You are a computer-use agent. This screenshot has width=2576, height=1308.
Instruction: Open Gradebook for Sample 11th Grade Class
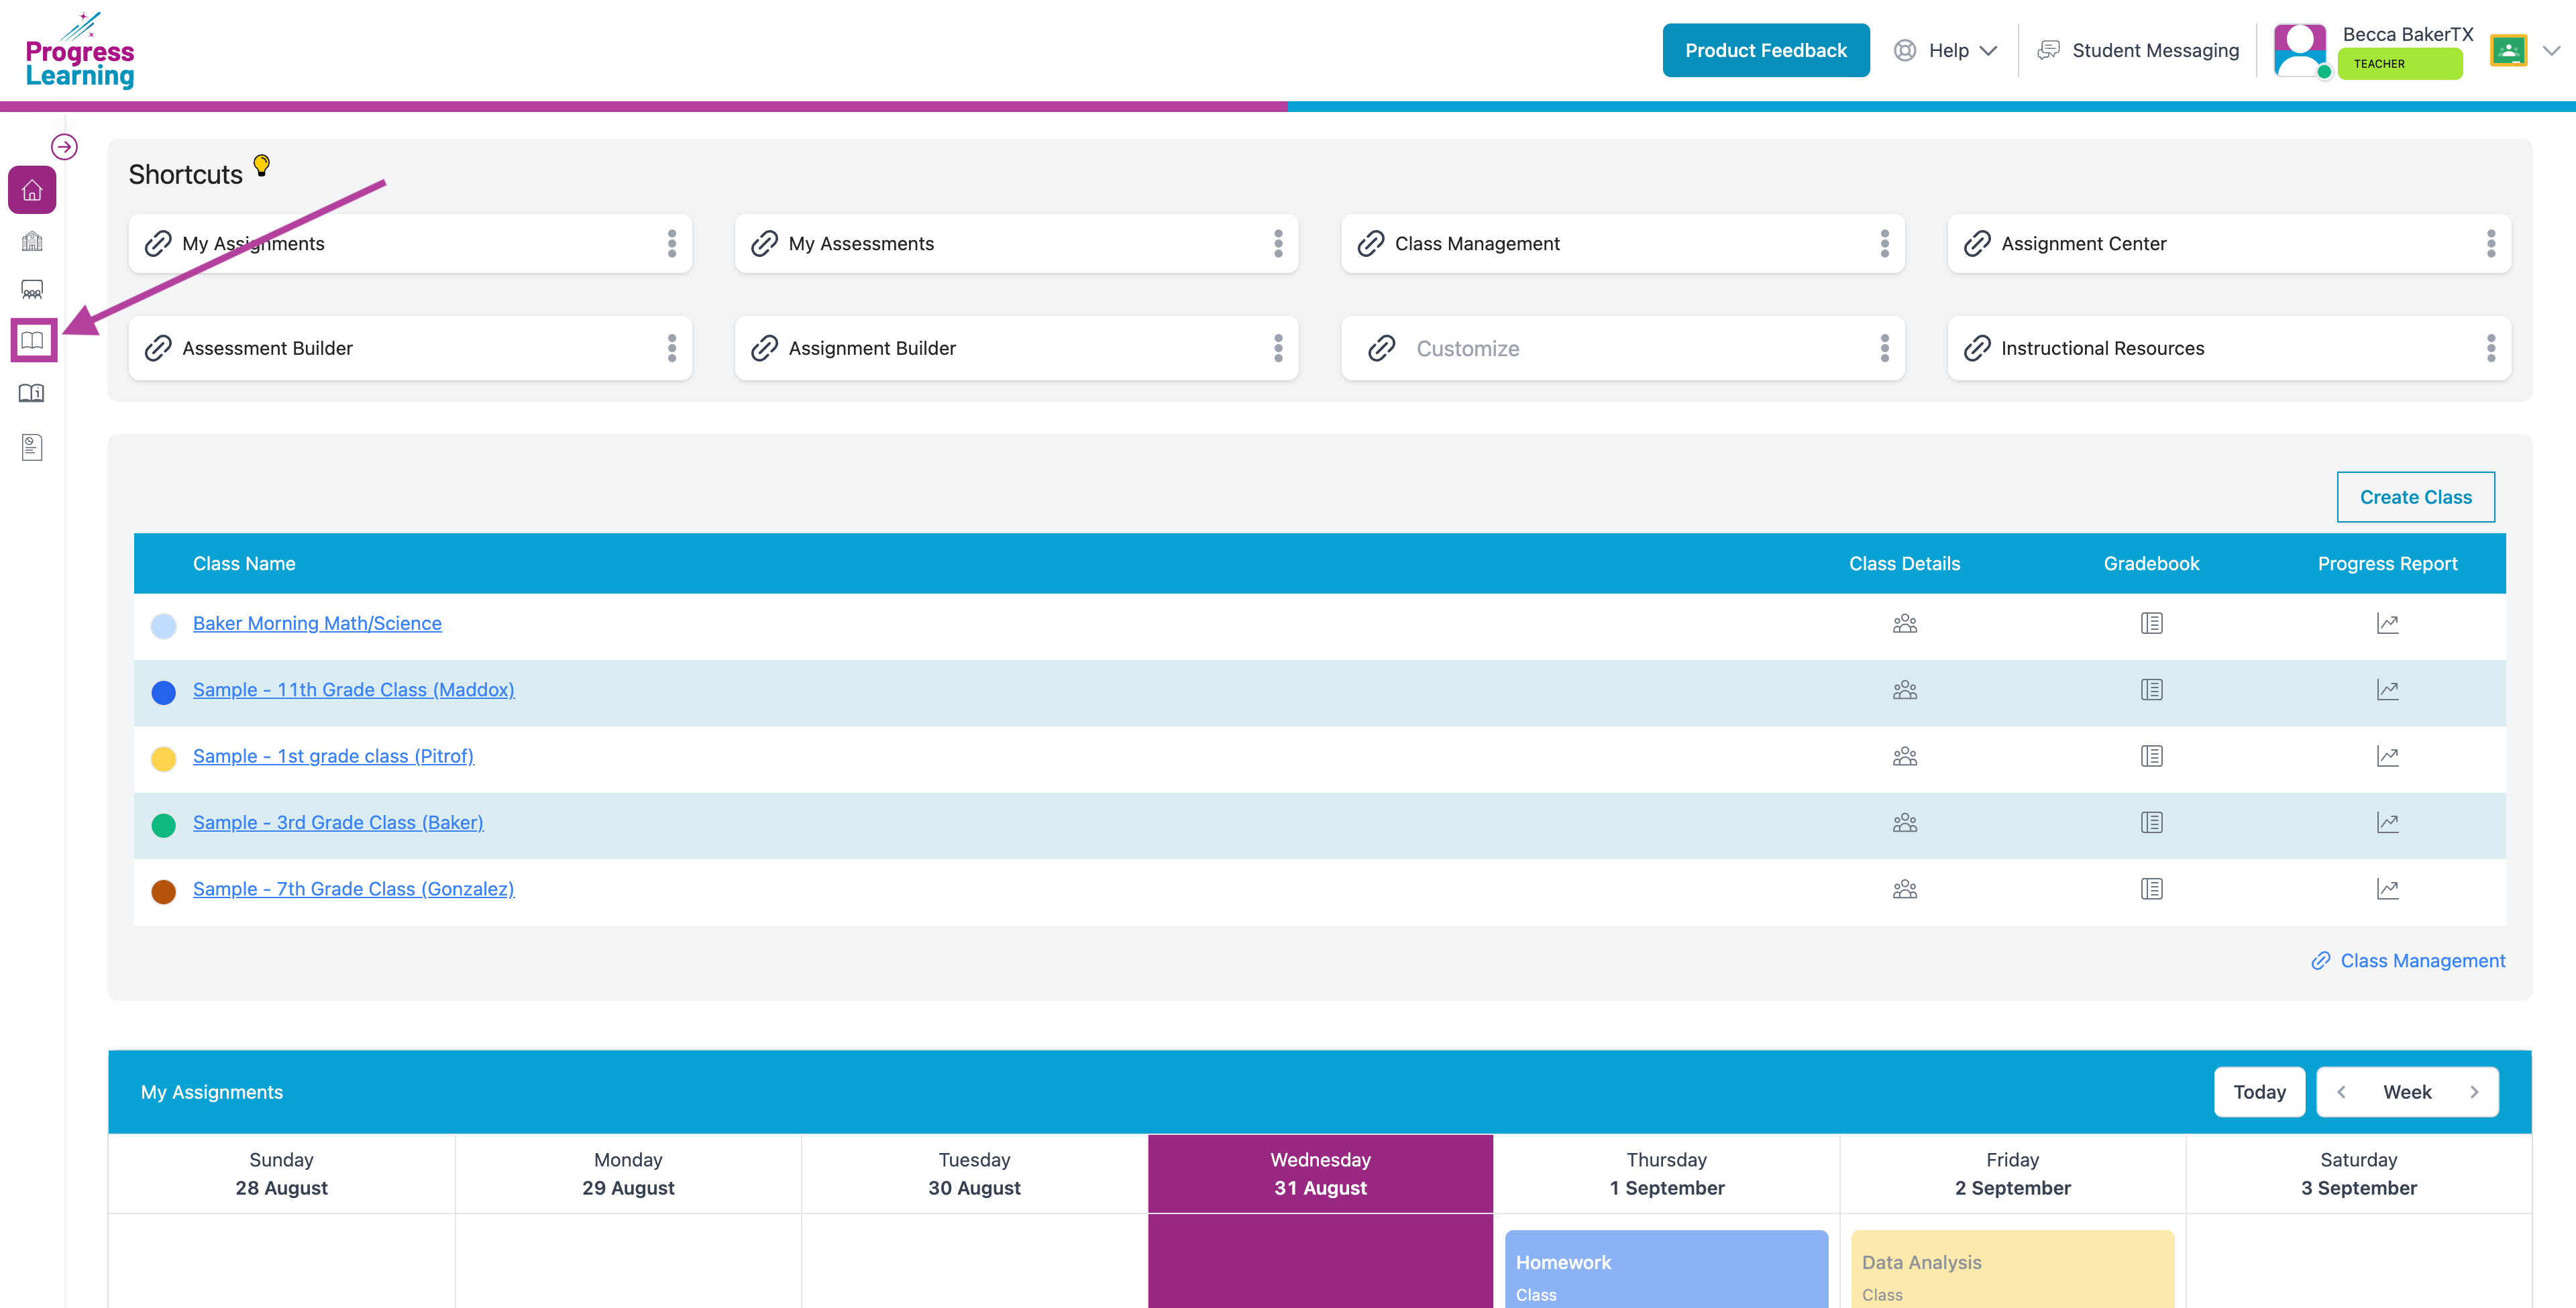2152,690
